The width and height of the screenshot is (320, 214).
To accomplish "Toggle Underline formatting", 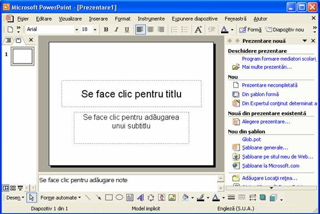I will (x=127, y=29).
